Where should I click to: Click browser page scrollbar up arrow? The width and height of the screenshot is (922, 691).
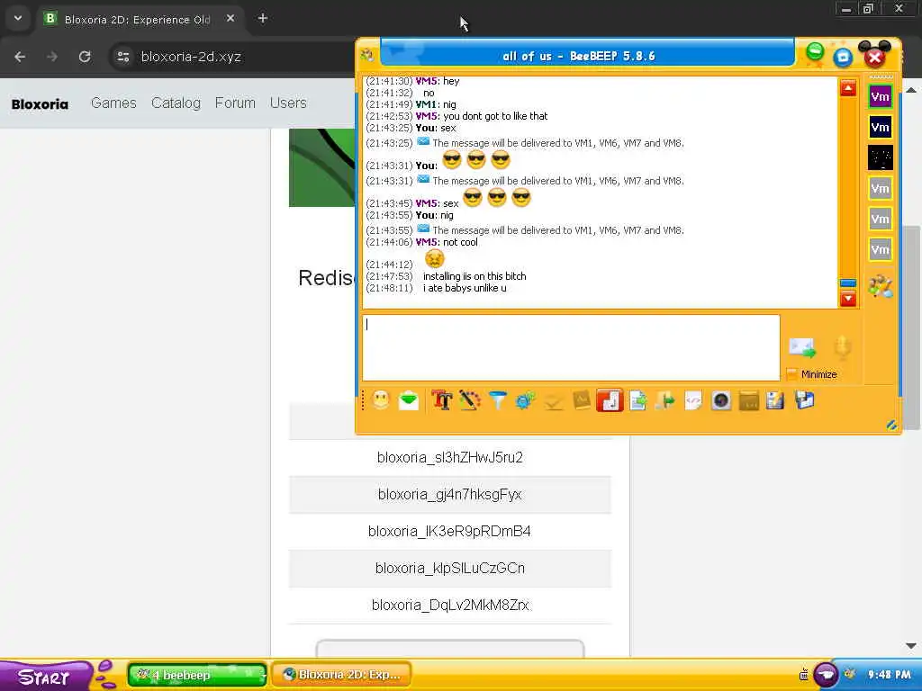click(x=911, y=90)
